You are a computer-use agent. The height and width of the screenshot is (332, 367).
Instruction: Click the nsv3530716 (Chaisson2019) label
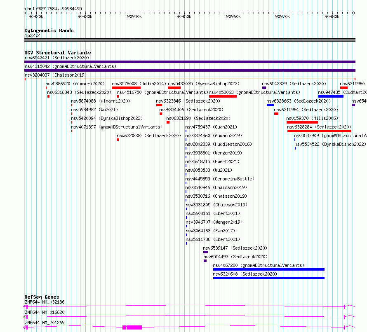216,196
